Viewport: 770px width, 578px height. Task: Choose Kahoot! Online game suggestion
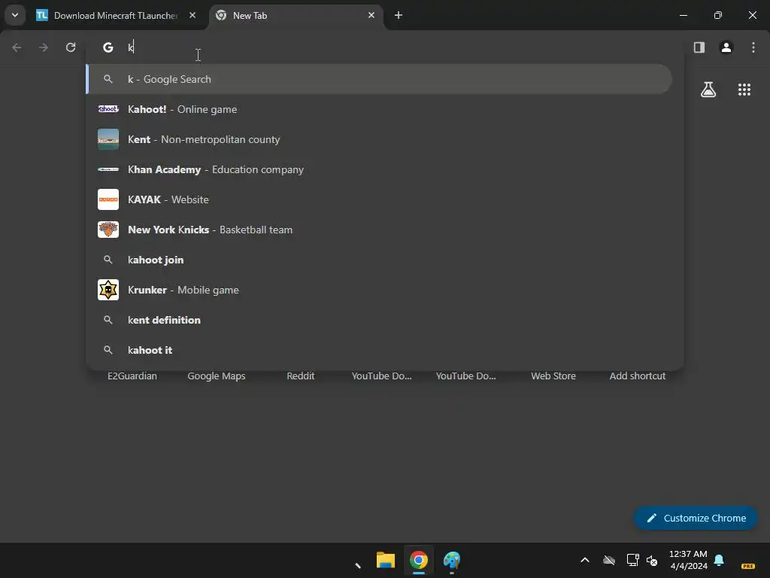tap(379, 109)
